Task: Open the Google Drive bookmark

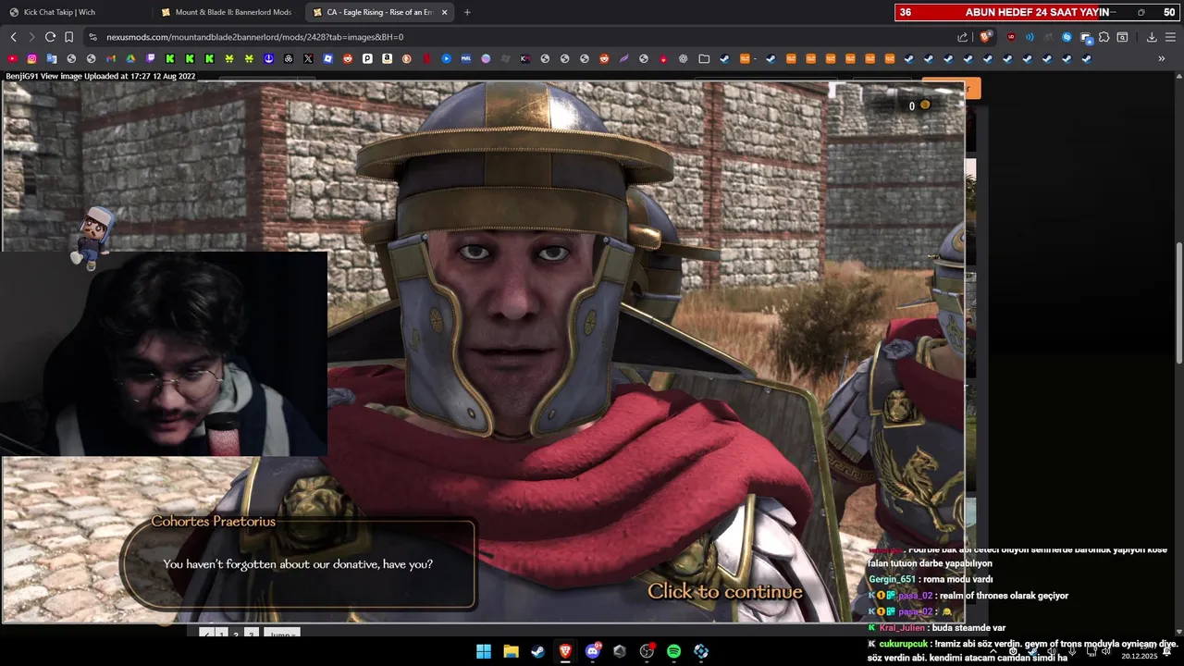Action: (130, 58)
